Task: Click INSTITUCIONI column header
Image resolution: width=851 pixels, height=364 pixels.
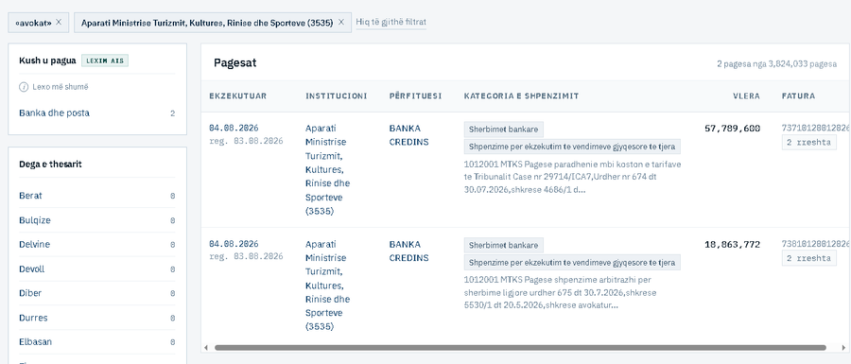Action: point(336,96)
